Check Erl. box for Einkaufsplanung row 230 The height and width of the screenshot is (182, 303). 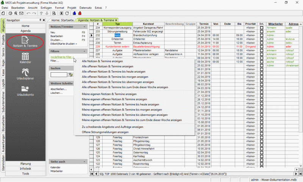click(x=262, y=43)
